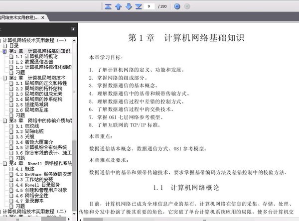
Task: Open bookmark 第2章 计算机局域网技术
Action: click(x=37, y=78)
